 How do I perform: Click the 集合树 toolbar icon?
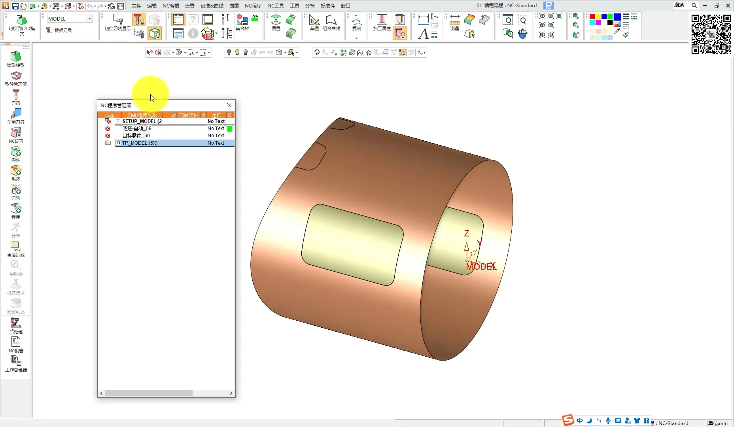tap(242, 22)
